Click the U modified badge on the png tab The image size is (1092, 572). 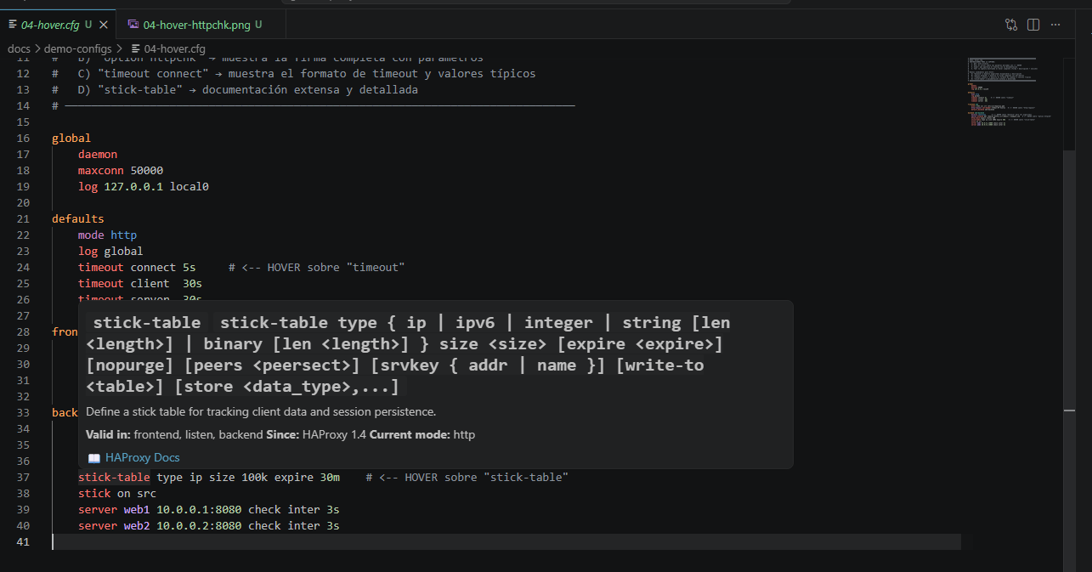coord(257,25)
